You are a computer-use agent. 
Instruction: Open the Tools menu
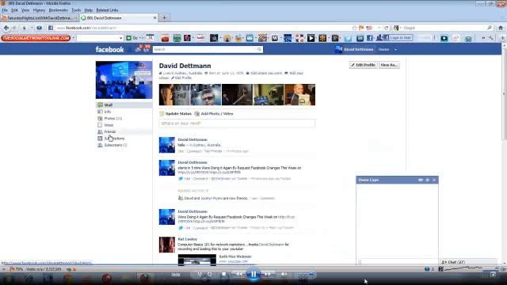click(x=76, y=10)
